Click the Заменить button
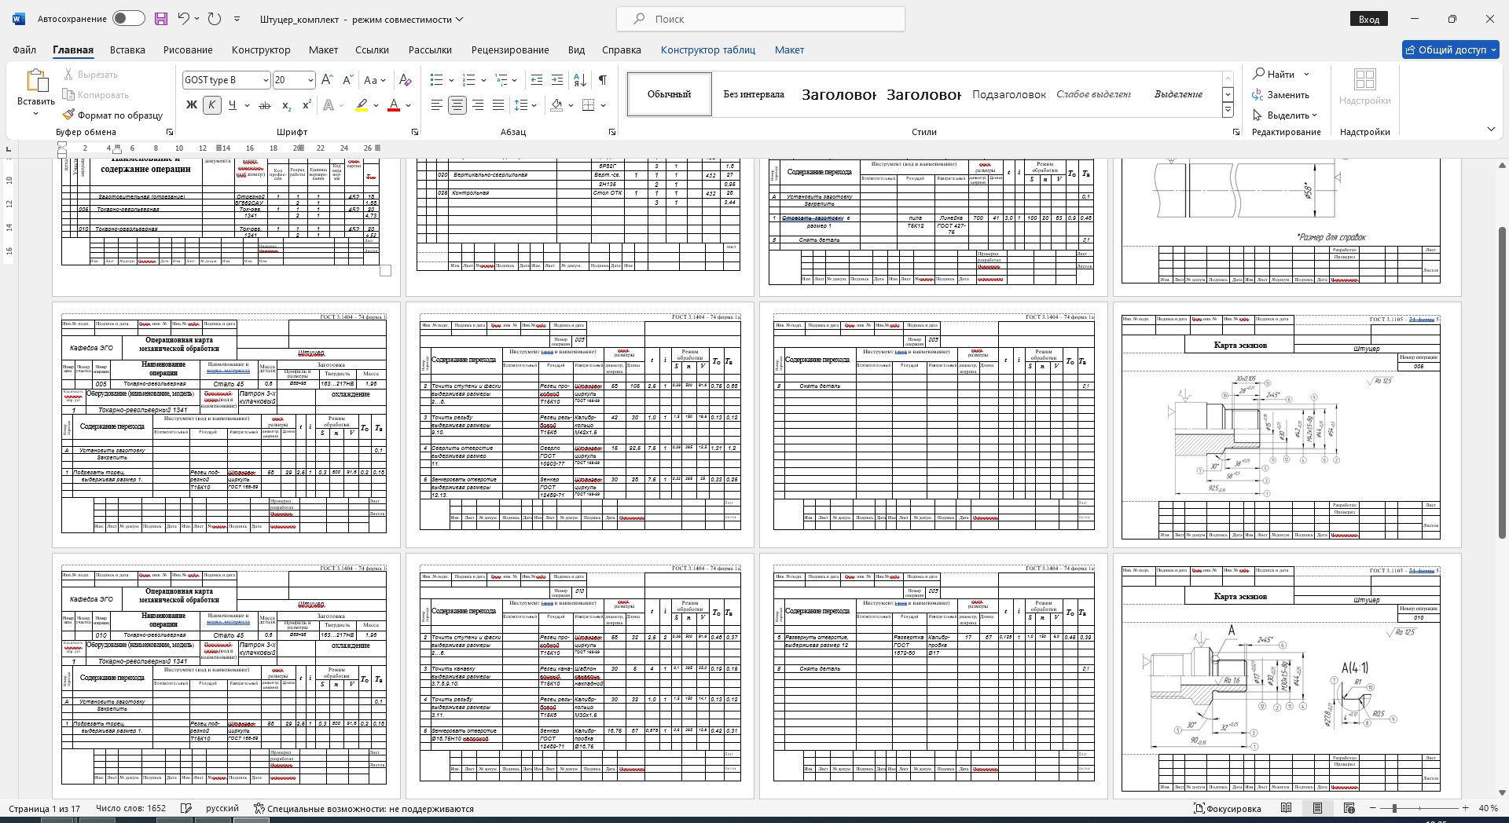This screenshot has height=823, width=1509. coord(1281,95)
